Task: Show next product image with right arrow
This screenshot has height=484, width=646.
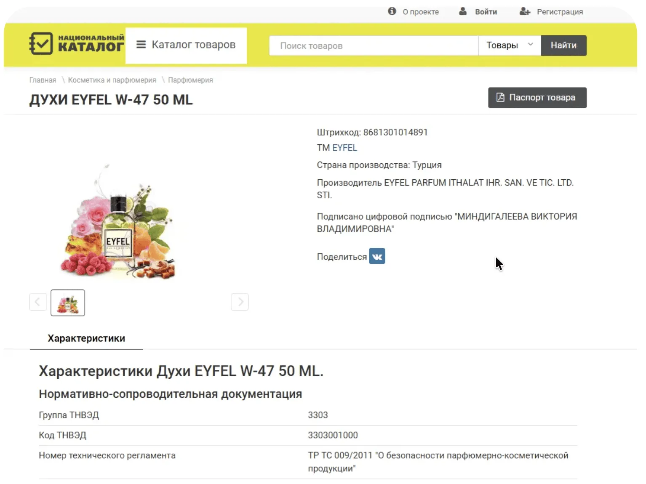Action: [x=240, y=302]
